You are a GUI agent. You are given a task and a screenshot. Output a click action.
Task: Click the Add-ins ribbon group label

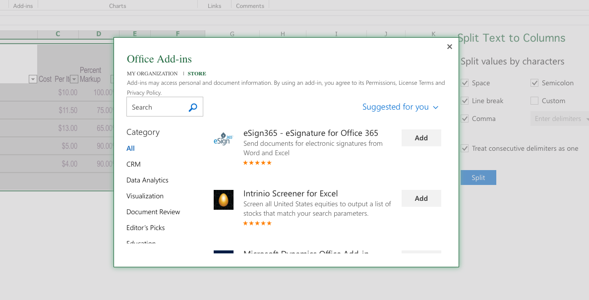tap(23, 6)
